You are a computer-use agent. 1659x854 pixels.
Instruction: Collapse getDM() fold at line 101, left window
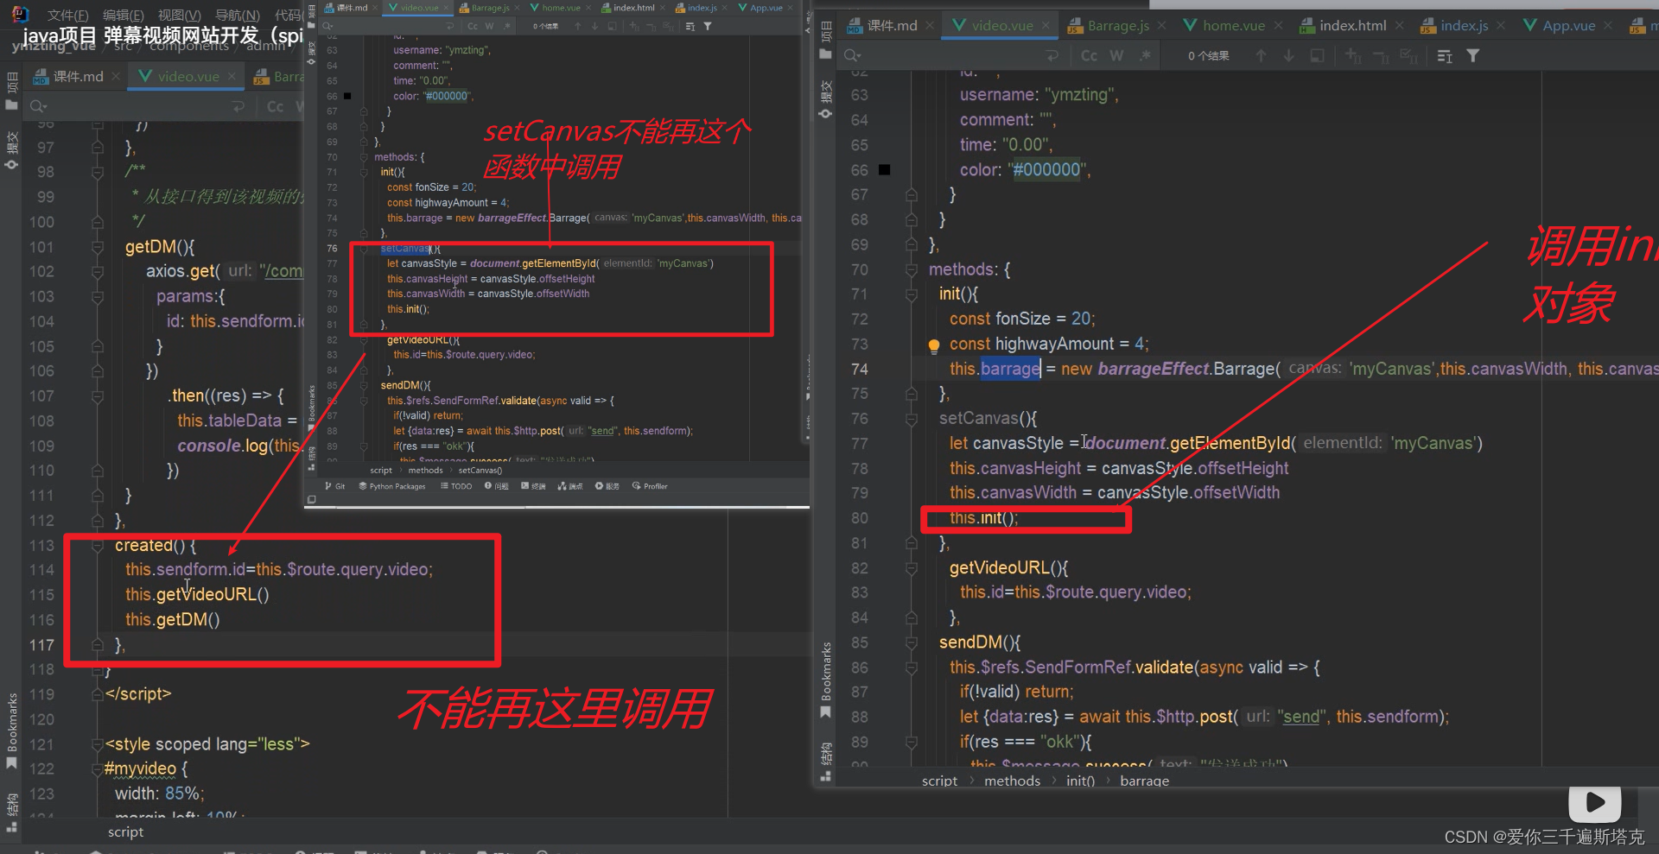(x=98, y=248)
